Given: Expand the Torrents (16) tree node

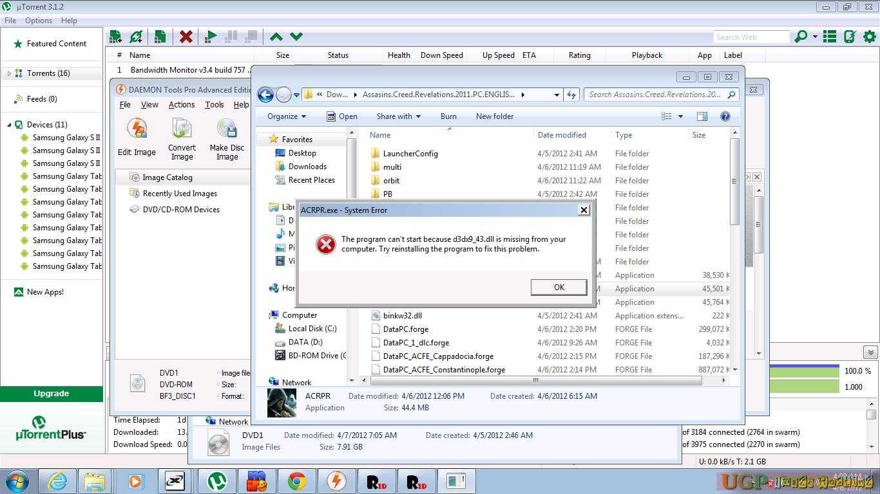Looking at the screenshot, I should click(x=9, y=73).
